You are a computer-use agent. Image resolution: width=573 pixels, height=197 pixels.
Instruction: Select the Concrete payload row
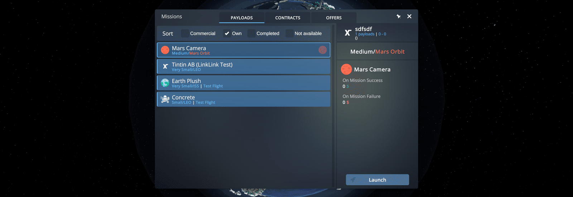click(x=244, y=99)
